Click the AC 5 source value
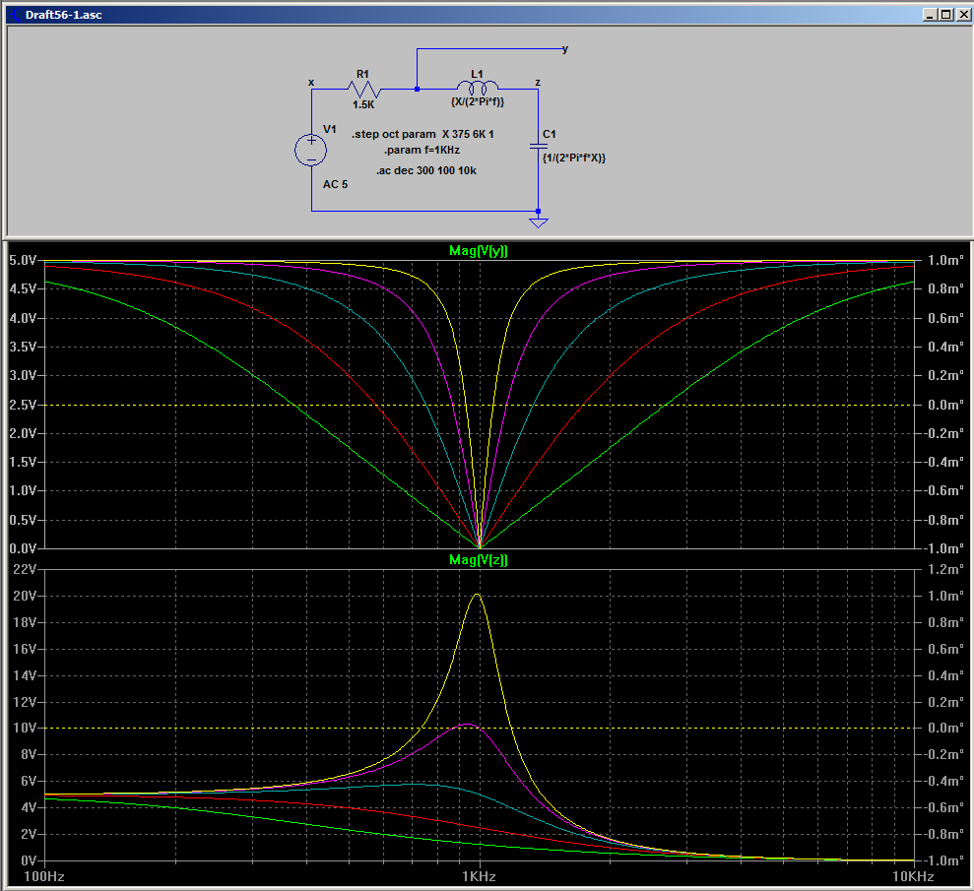Viewport: 974px width, 891px height. [x=336, y=184]
